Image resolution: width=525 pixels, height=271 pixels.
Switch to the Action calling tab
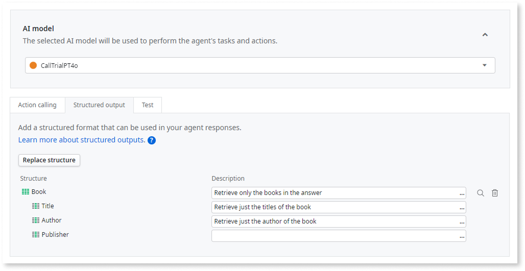point(37,105)
